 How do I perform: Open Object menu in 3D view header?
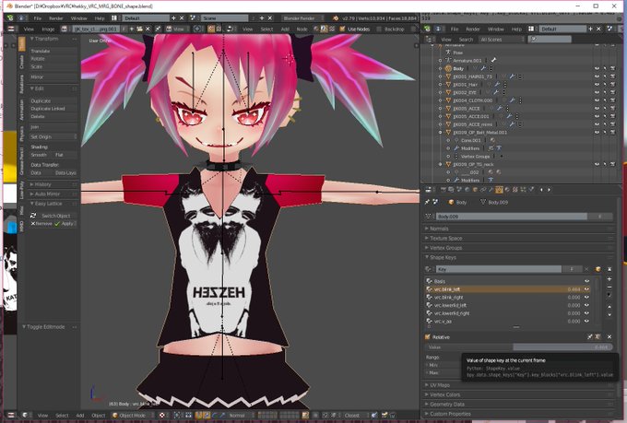point(99,416)
